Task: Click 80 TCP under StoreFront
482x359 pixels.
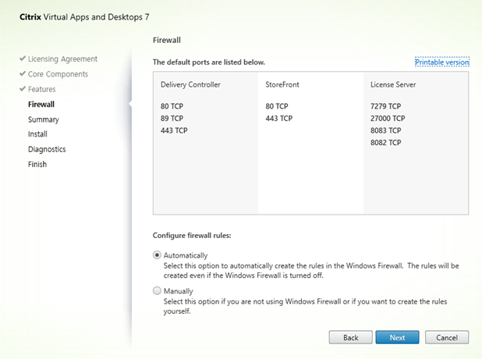Action: point(277,106)
